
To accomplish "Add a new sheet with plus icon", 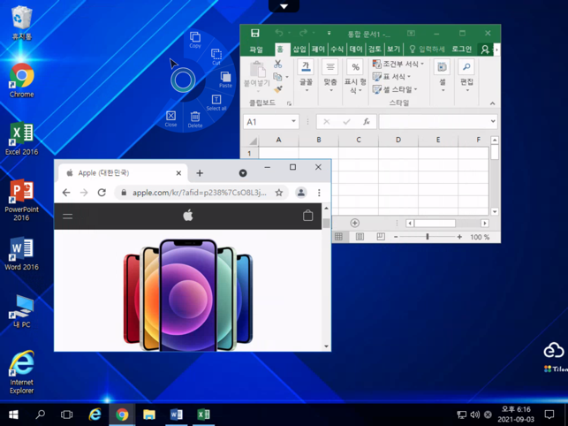I will point(354,223).
